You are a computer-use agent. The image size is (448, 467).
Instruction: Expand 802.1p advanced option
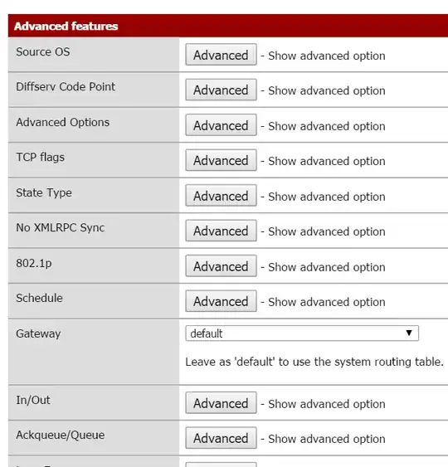[x=221, y=266]
